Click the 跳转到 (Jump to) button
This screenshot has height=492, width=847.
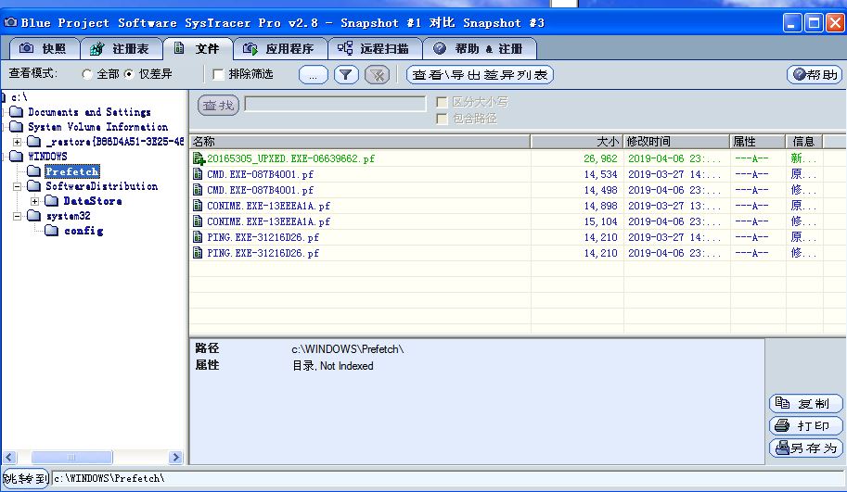pos(25,478)
